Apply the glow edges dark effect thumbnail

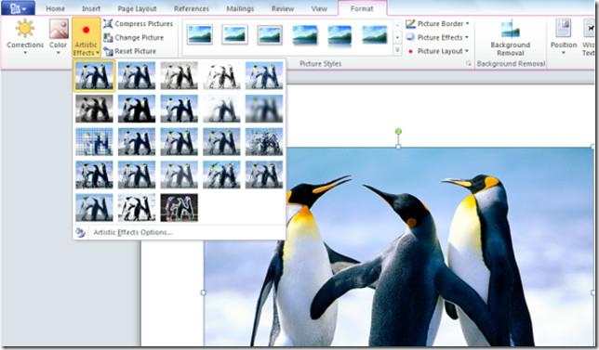(180, 207)
